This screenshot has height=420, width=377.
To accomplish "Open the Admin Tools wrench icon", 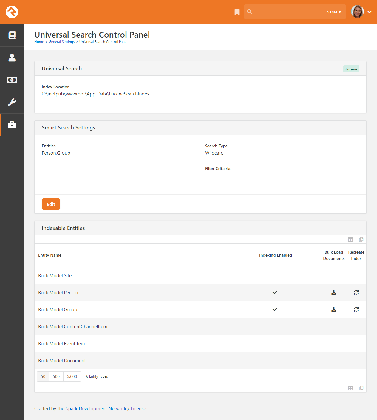I will pos(12,102).
